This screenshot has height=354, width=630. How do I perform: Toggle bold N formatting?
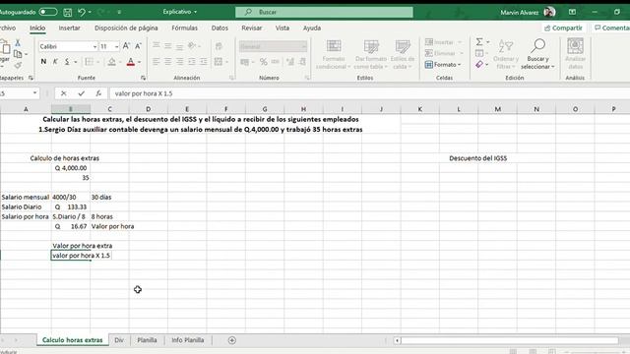click(x=43, y=62)
